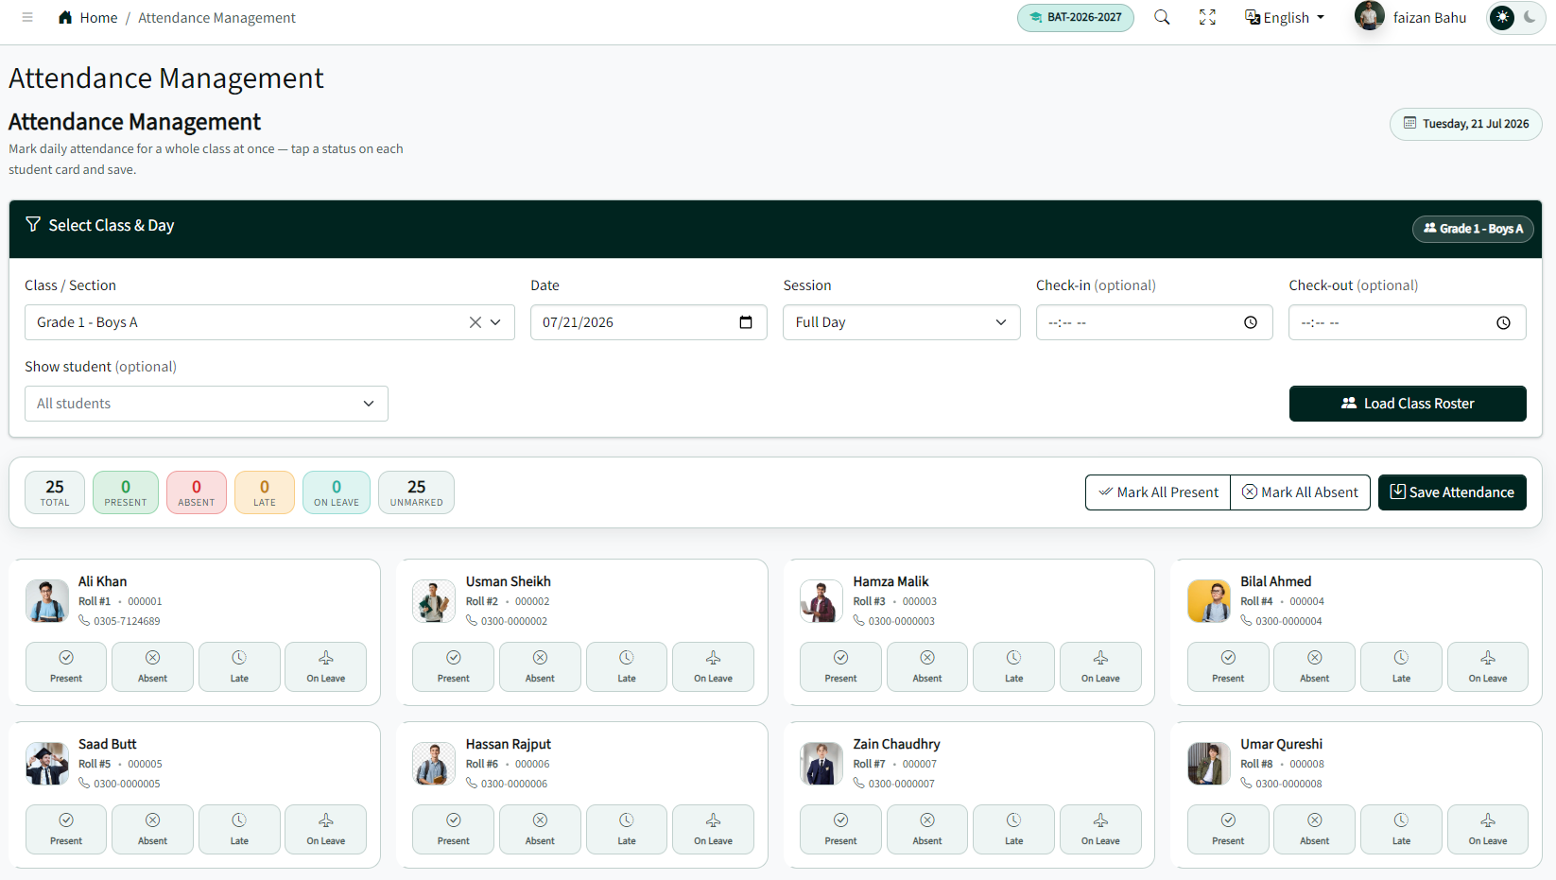Viewport: 1556px width, 880px height.
Task: Click the 0 Late counter chip
Action: [x=265, y=492]
